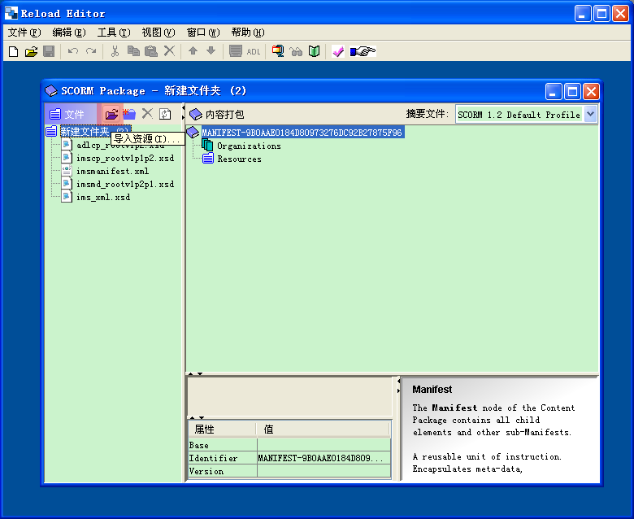Viewport: 634px width, 519px height.
Task: Select file imscp_rootv1p1p2.xsd
Action: (x=125, y=158)
